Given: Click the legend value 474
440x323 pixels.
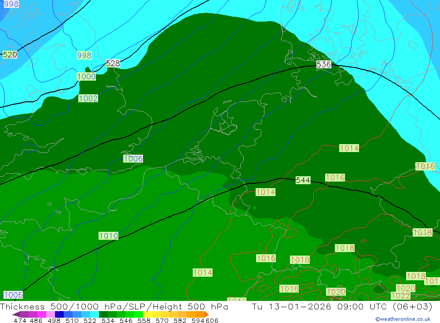Looking at the screenshot, I should (20, 320).
